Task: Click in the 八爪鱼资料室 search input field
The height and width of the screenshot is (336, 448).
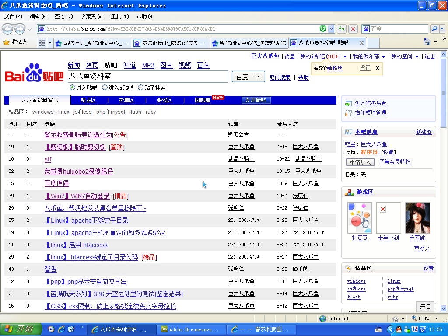Action: pos(148,77)
